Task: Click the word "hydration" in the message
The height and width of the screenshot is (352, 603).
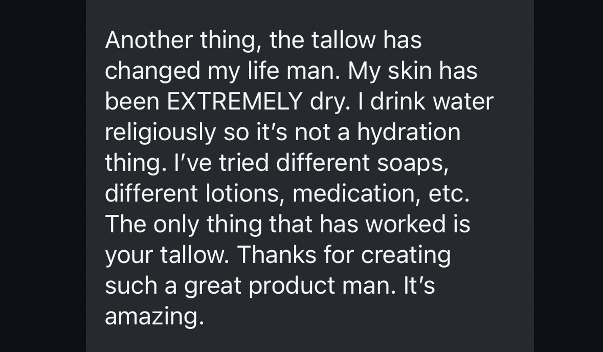Action: (409, 133)
